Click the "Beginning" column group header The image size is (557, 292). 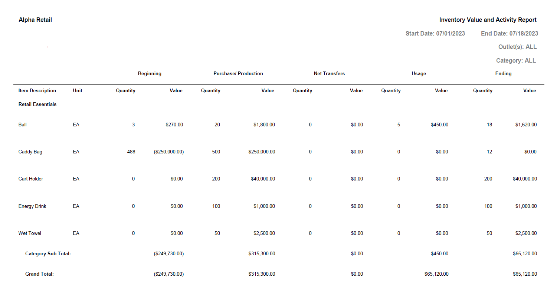tap(150, 74)
